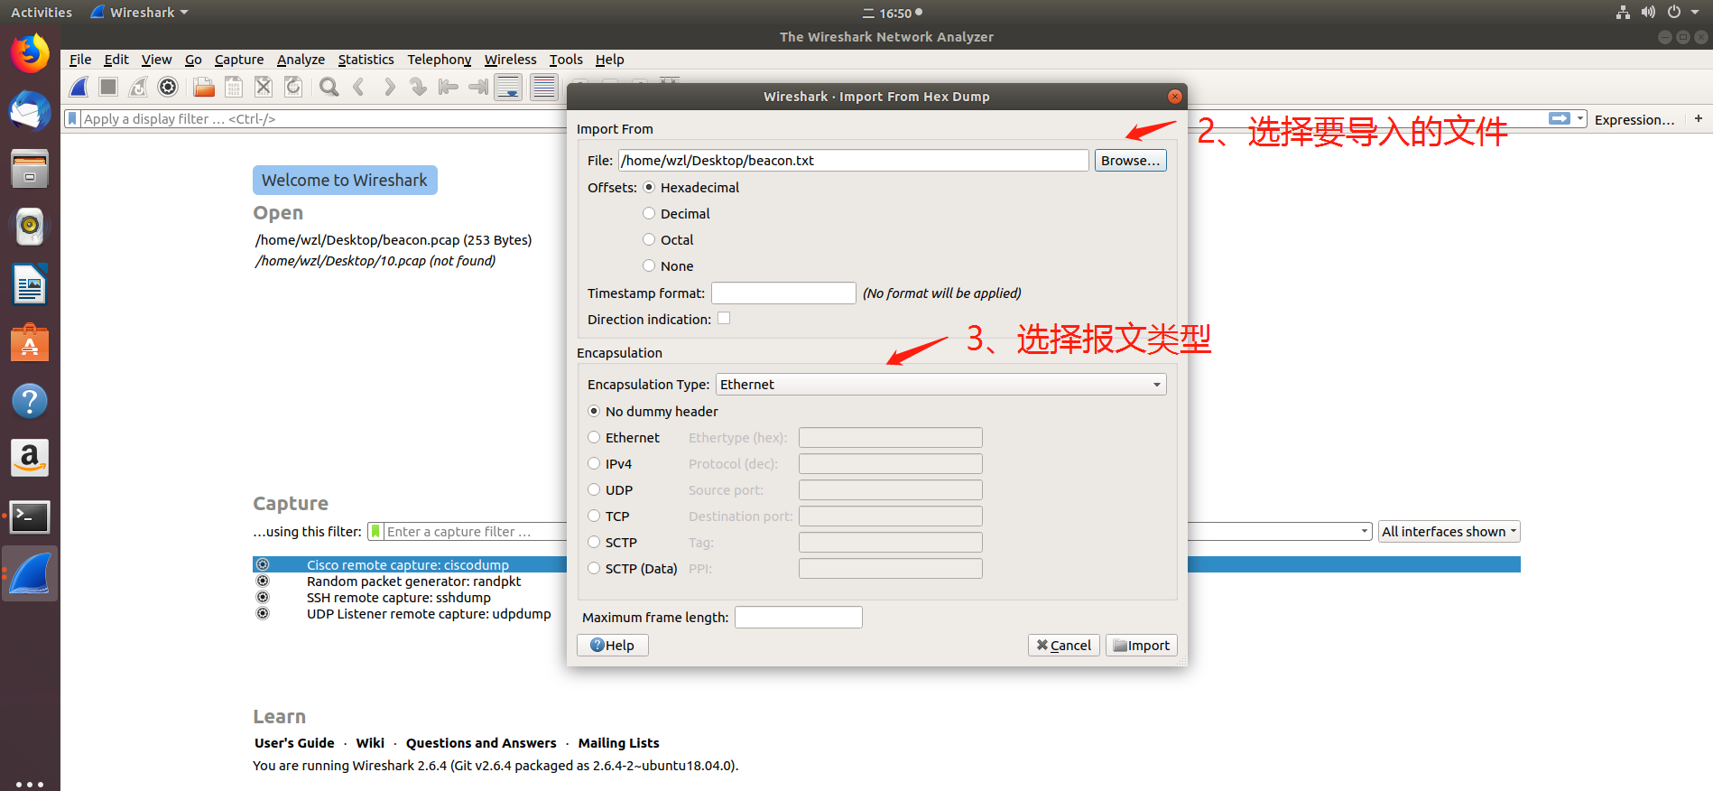Viewport: 1713px width, 791px height.
Task: Click the Expression... button
Action: (x=1634, y=119)
